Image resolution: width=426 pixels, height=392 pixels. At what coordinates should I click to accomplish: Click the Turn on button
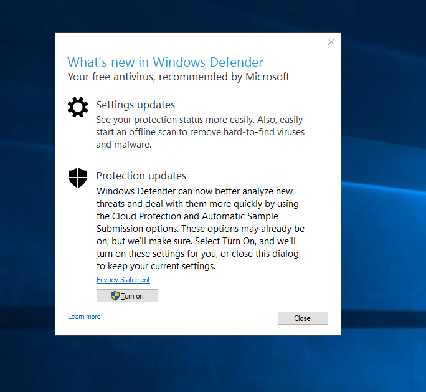click(127, 296)
